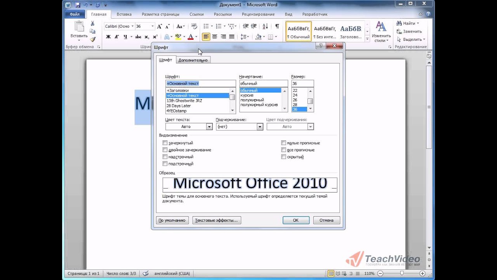Image resolution: width=497 pixels, height=280 pixels.
Task: Open the Файл tab
Action: 75,14
